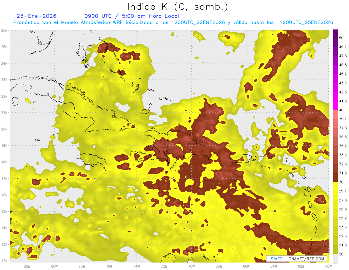Click the colorbar value 39.1
Image resolution: width=349 pixels, height=270 pixels.
tap(343, 119)
